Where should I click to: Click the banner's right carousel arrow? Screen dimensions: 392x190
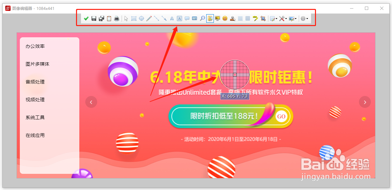coord(365,102)
